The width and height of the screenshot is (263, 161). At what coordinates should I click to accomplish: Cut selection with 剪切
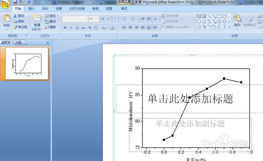[x=19, y=16]
